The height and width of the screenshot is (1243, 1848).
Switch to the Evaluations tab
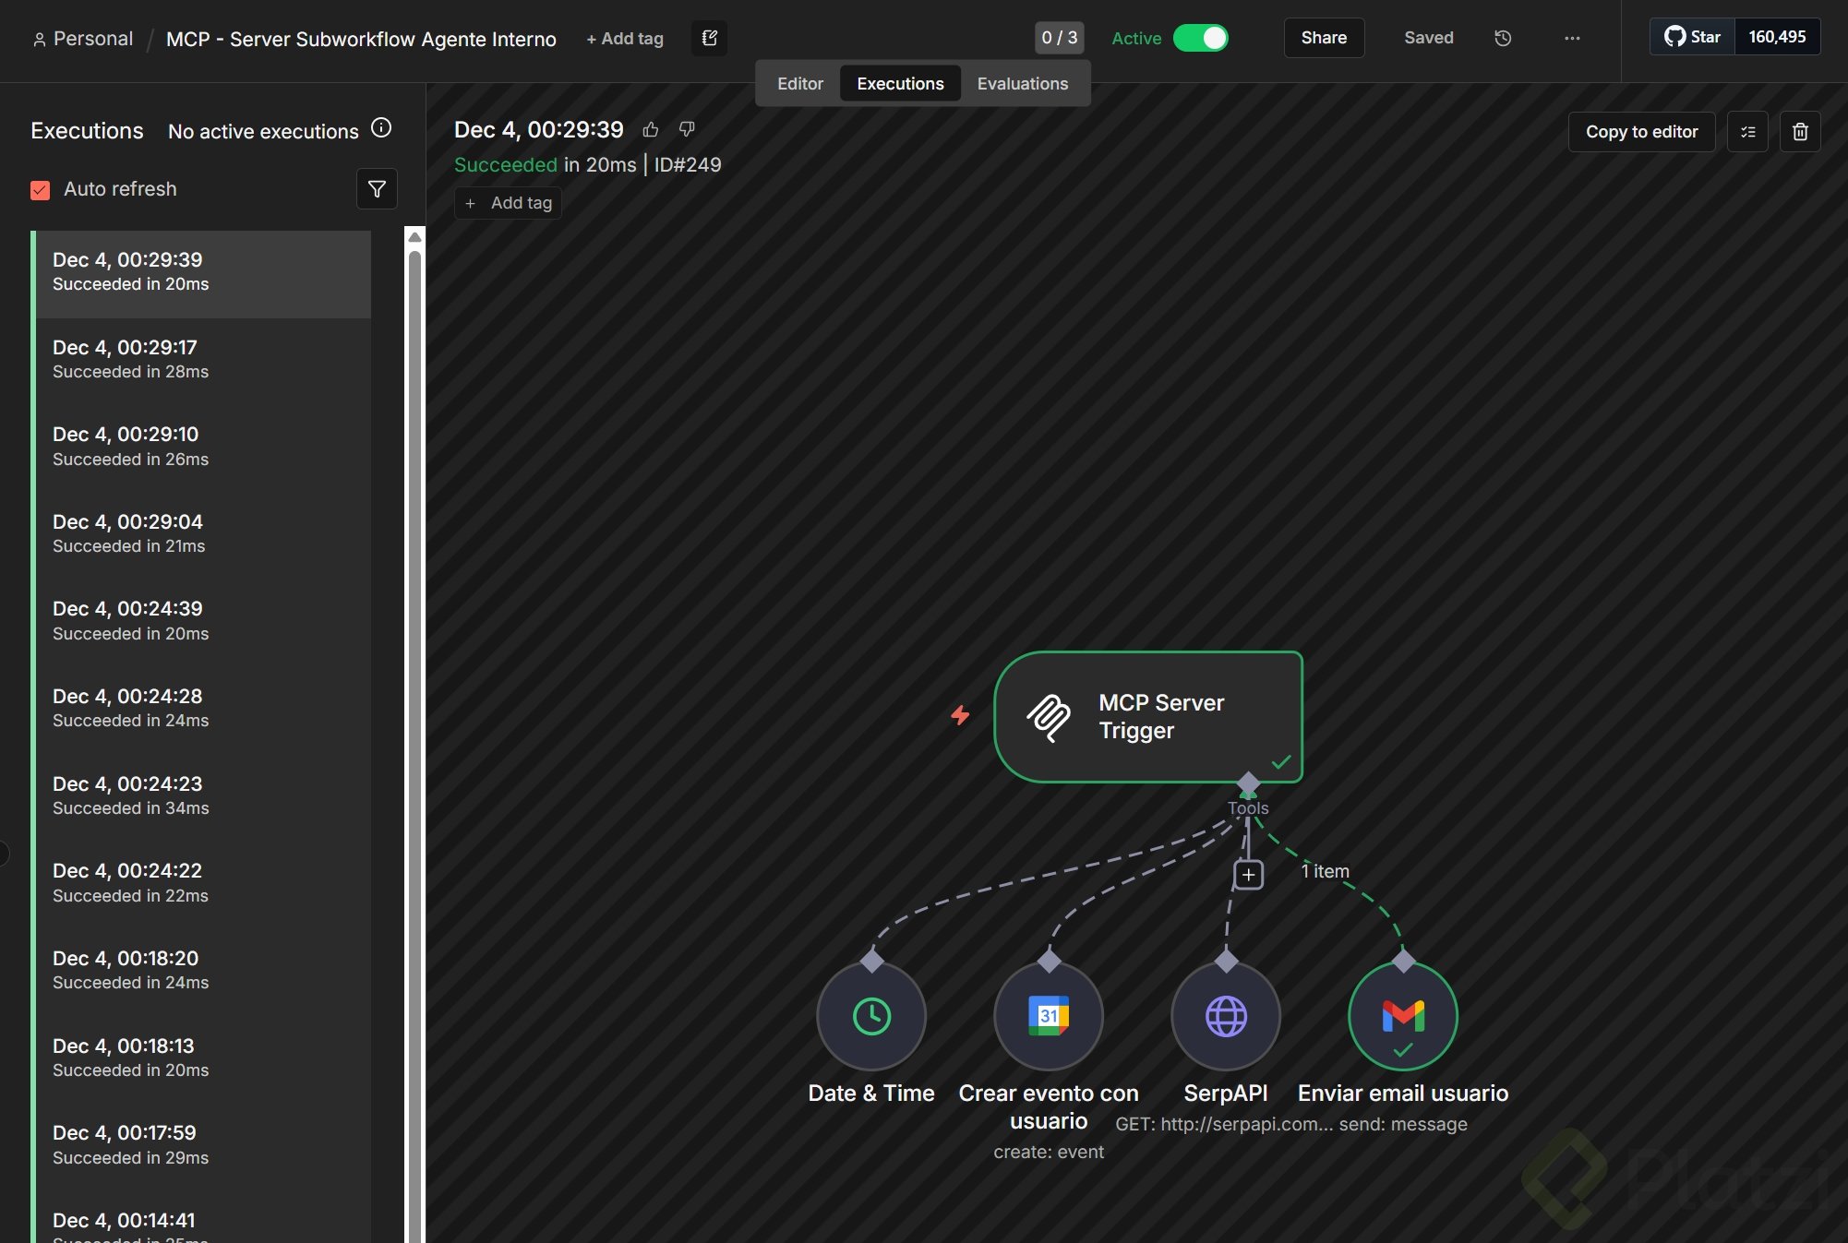[x=1022, y=84]
